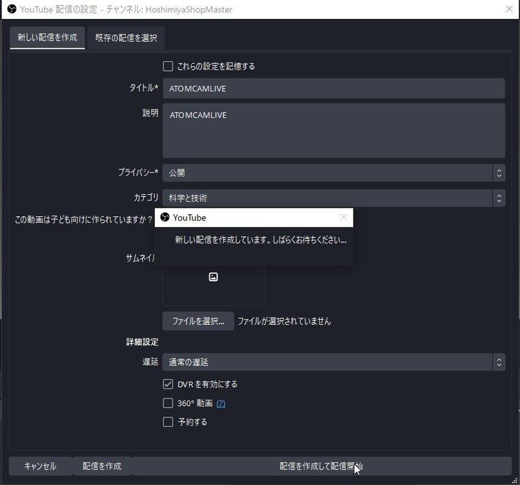Image resolution: width=520 pixels, height=485 pixels.
Task: Click the window resize grip in the corner
Action: [x=514, y=480]
